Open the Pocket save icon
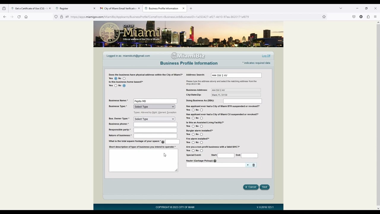 354,17
